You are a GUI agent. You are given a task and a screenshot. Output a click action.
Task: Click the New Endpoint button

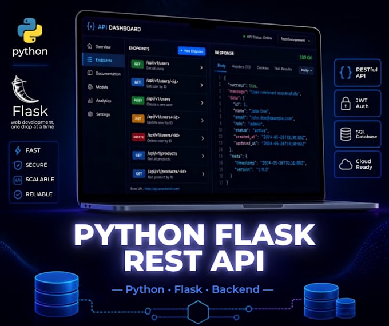(x=192, y=51)
